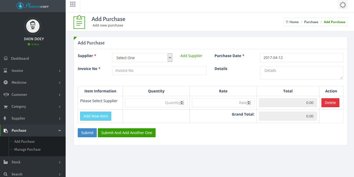
Task: Click the 'Action' column header
Action: [x=331, y=91]
